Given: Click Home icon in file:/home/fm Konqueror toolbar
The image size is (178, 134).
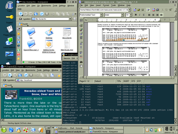Looking at the screenshot, I should click(36, 14).
